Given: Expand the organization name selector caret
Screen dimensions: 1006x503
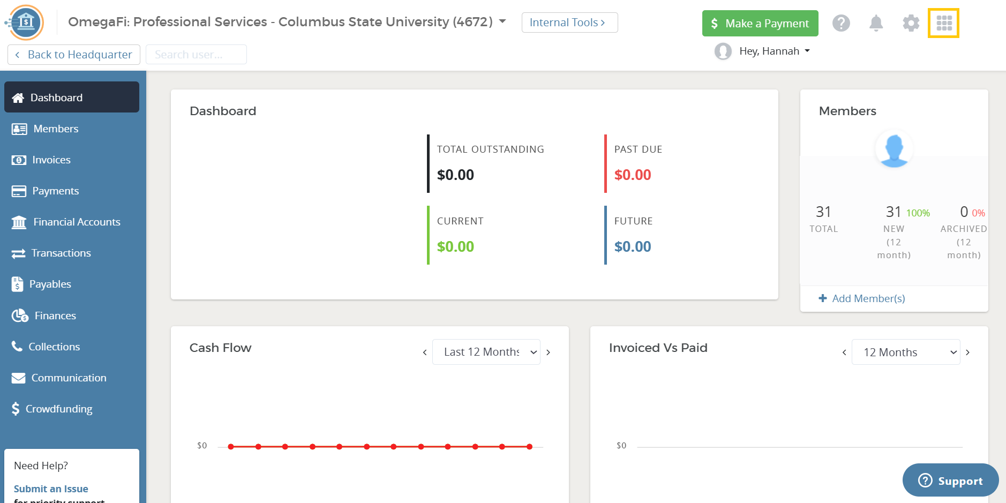Looking at the screenshot, I should pos(502,21).
